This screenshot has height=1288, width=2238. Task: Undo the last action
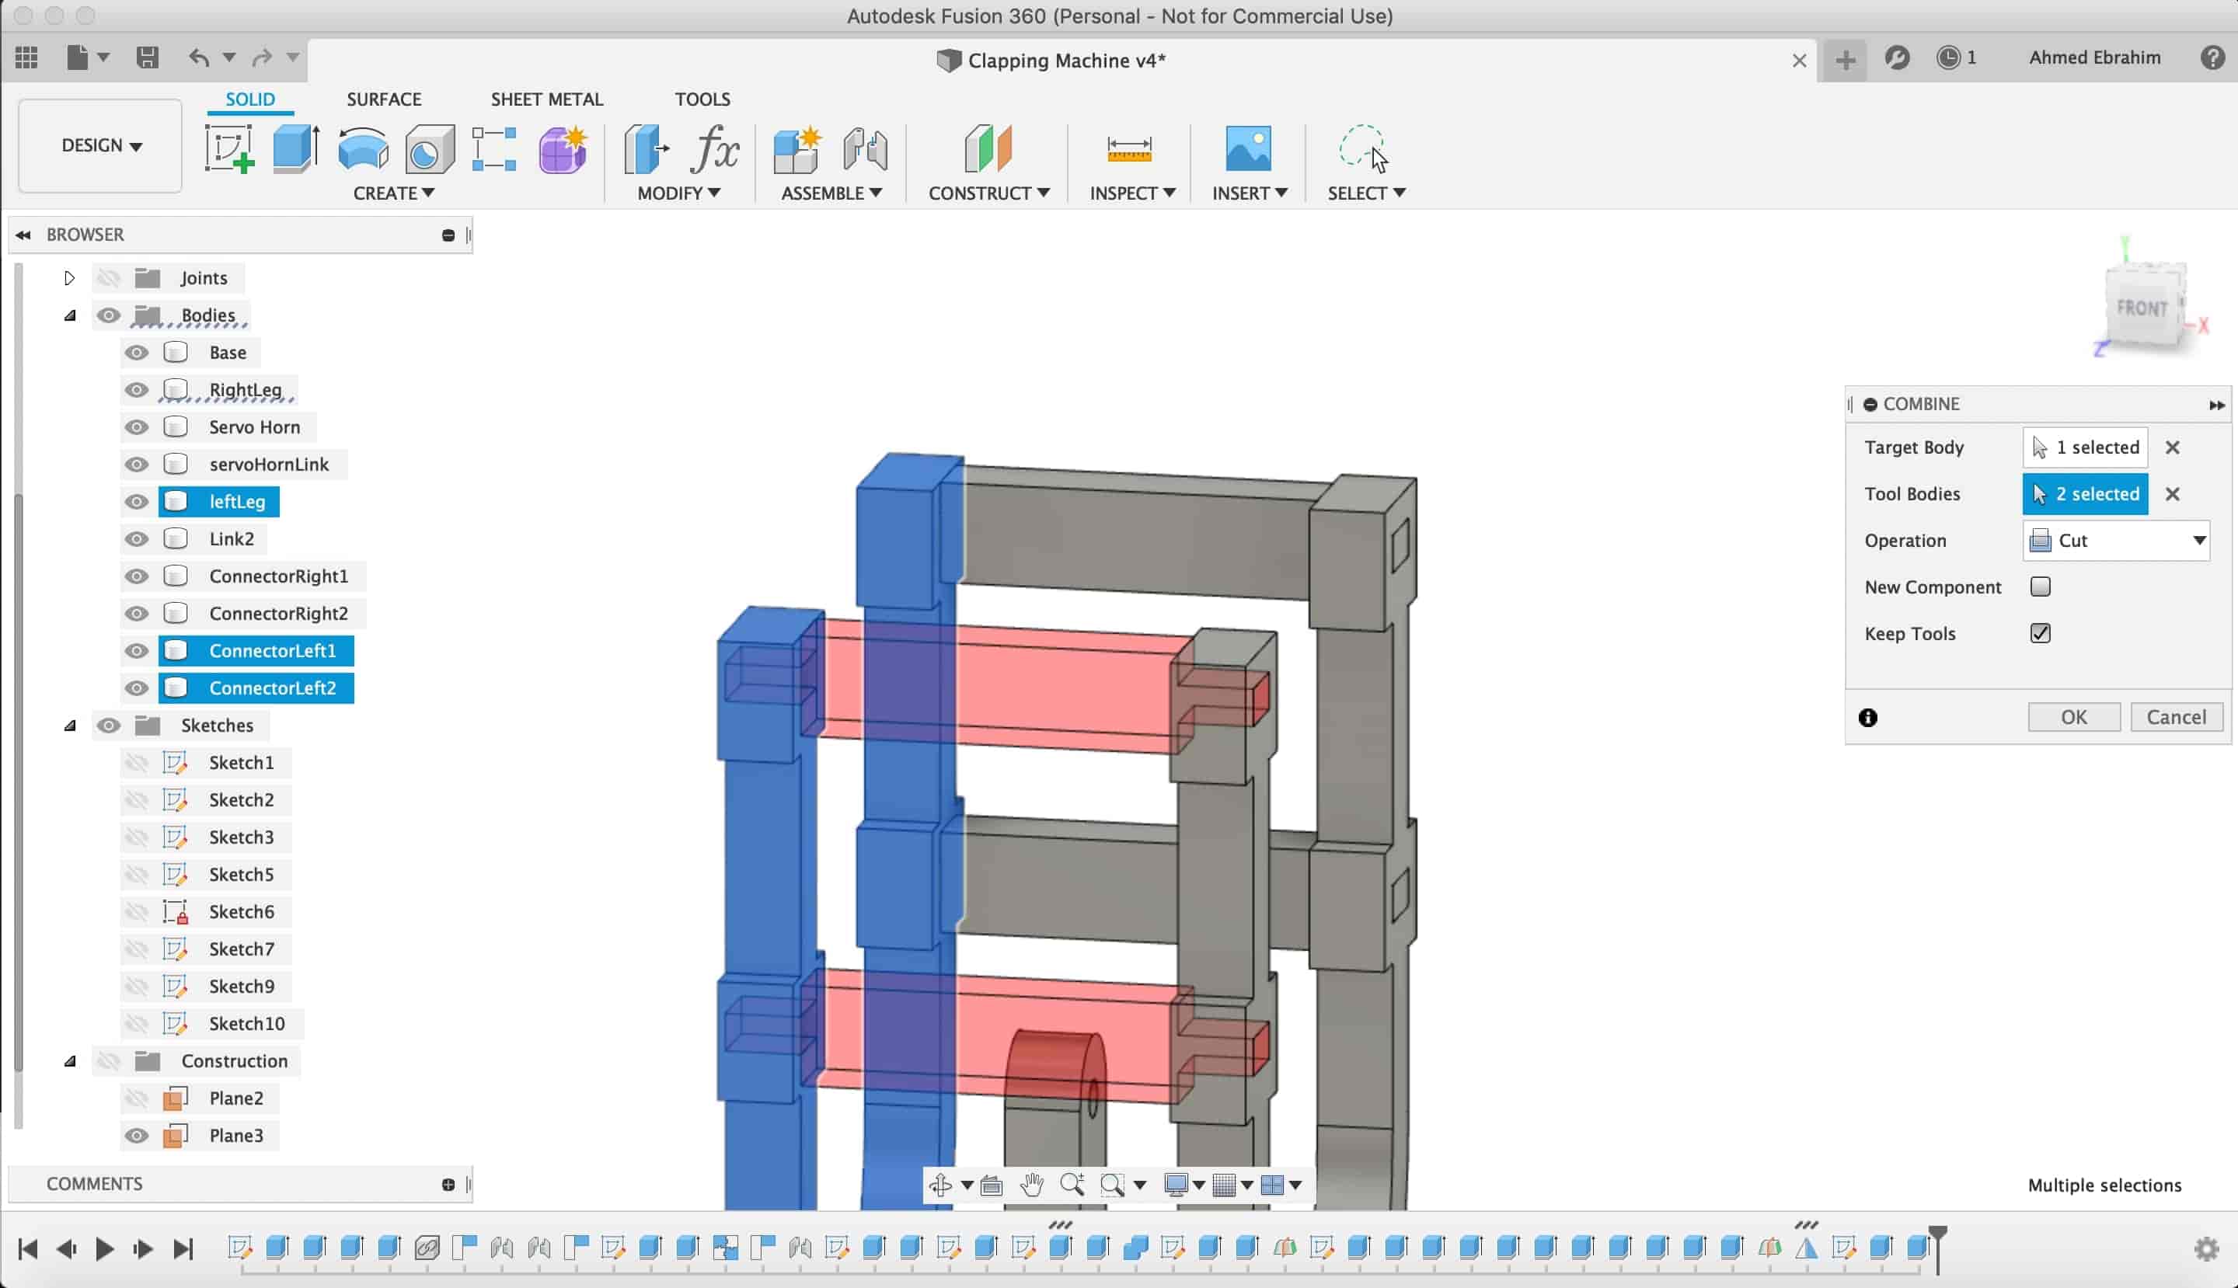click(199, 57)
